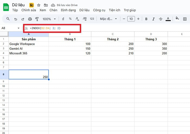The height and width of the screenshot is (134, 190).
Task: Select the Google Workspace cell
Action: click(x=29, y=44)
